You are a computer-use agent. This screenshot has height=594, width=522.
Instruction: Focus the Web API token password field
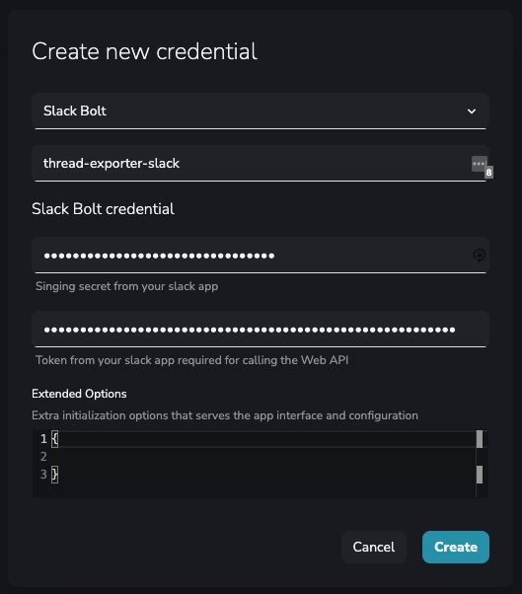pyautogui.click(x=261, y=330)
